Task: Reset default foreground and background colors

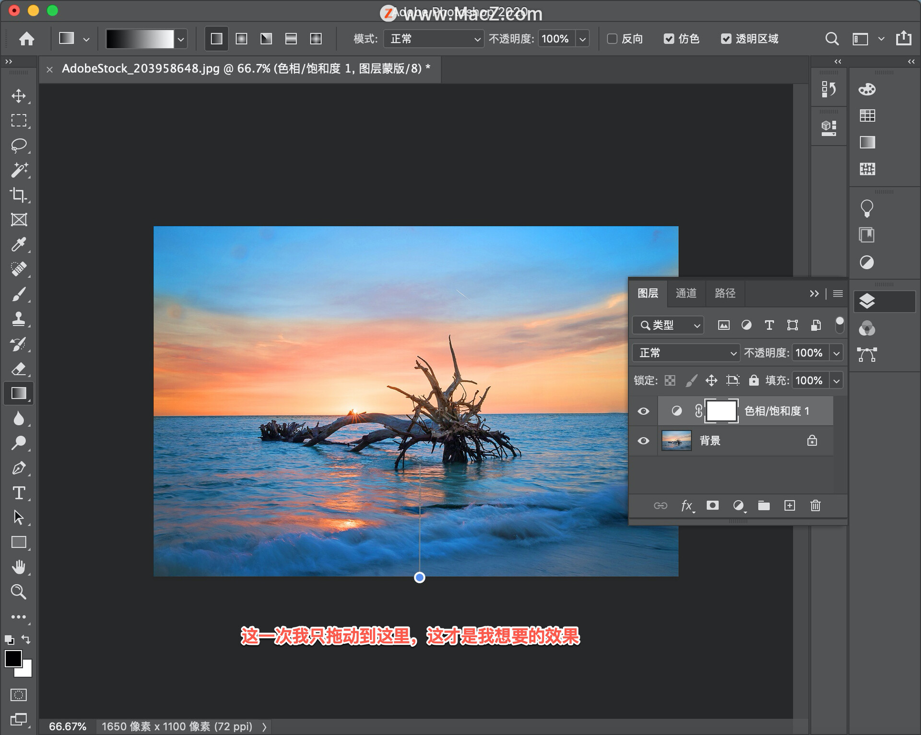Action: coord(9,640)
